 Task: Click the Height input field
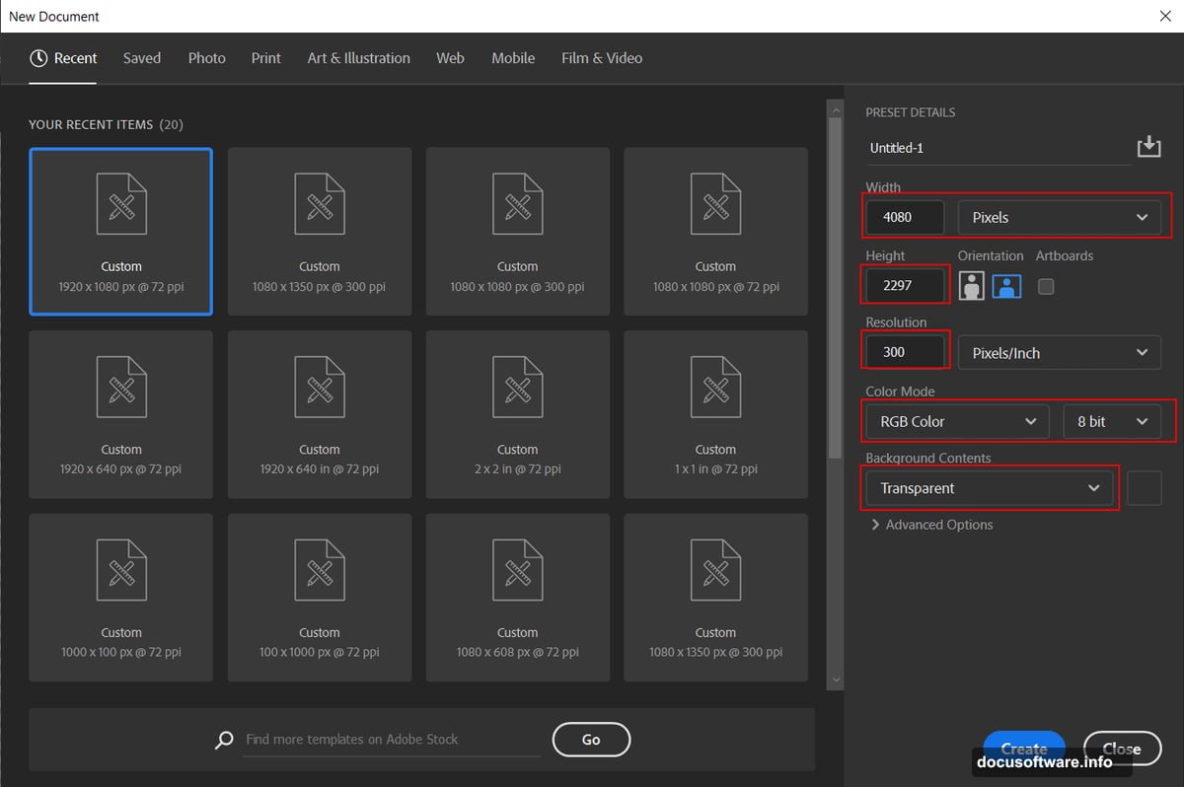(903, 285)
